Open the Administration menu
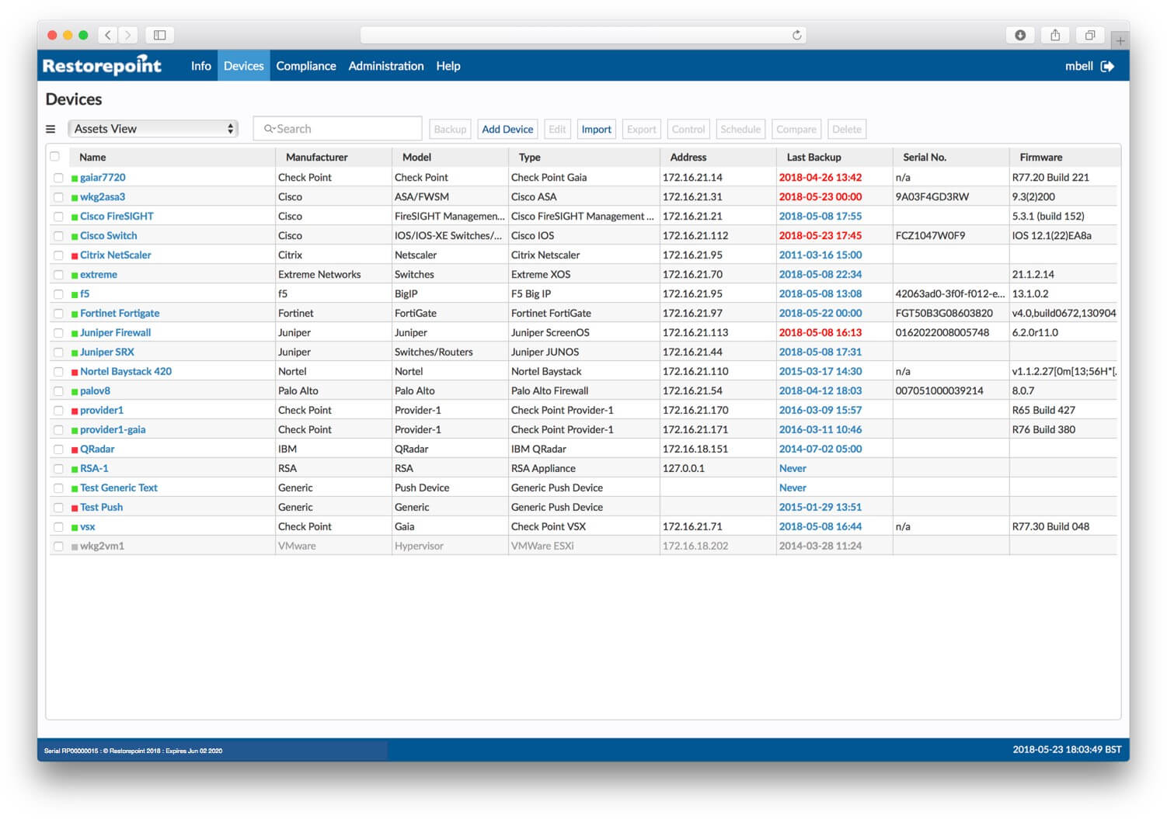 (386, 66)
